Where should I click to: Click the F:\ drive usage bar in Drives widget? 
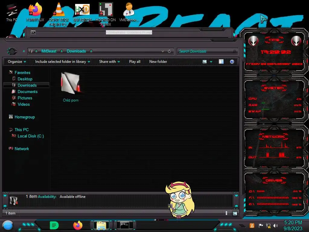[x=273, y=198]
